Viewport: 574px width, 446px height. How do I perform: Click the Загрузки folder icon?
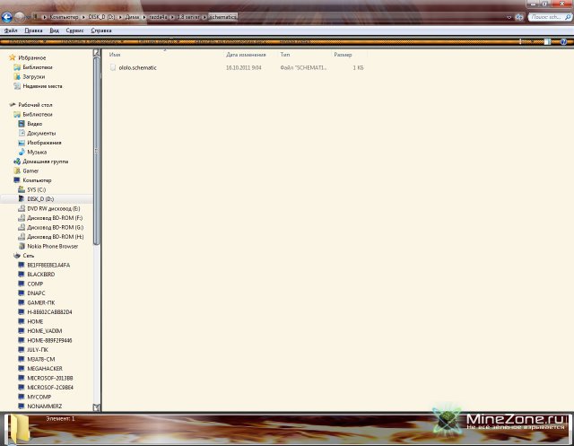[16, 76]
